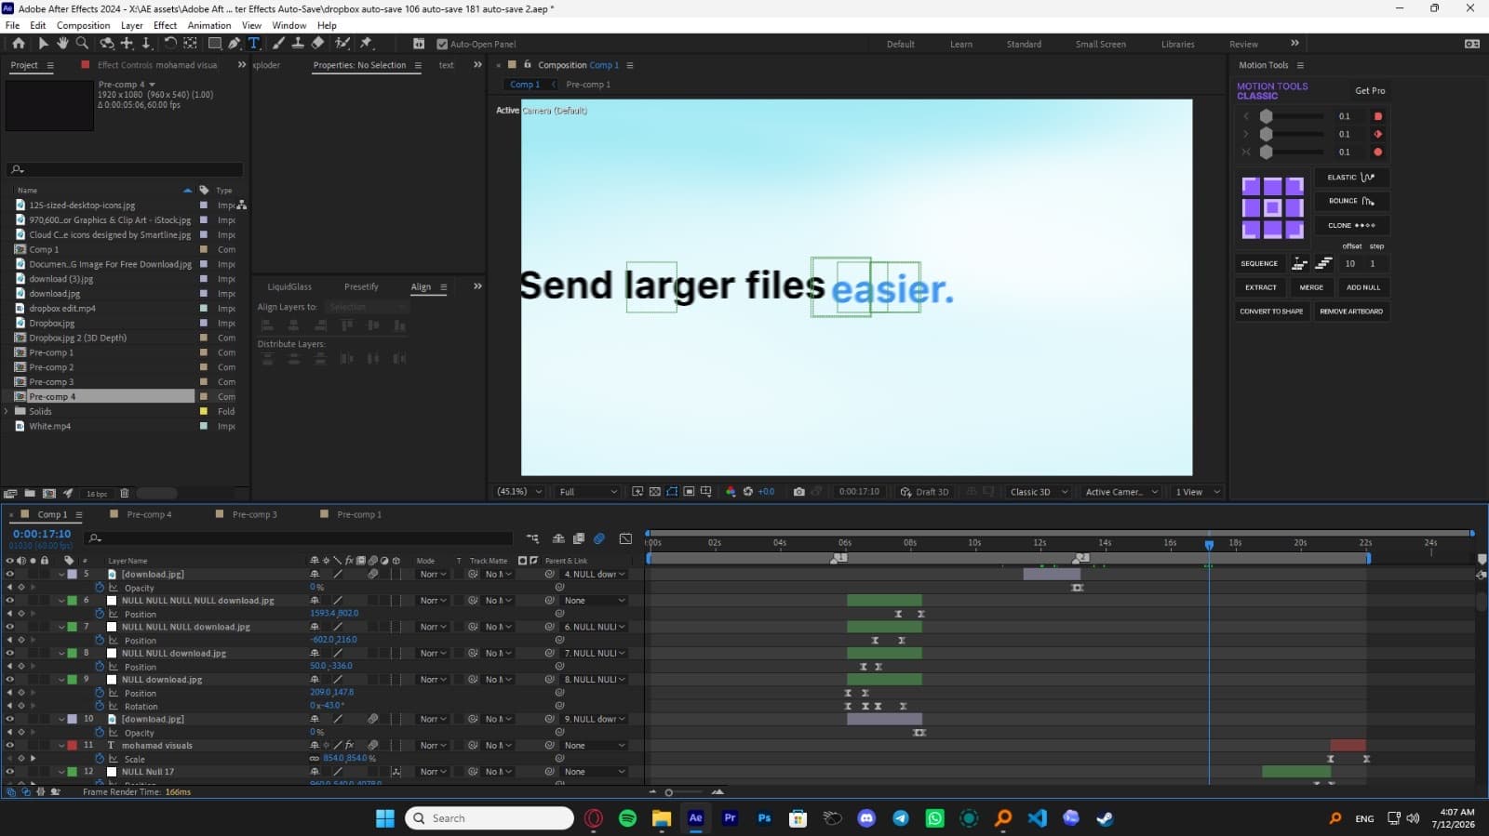
Task: Open the Active Camera view dropdown
Action: 1121,492
